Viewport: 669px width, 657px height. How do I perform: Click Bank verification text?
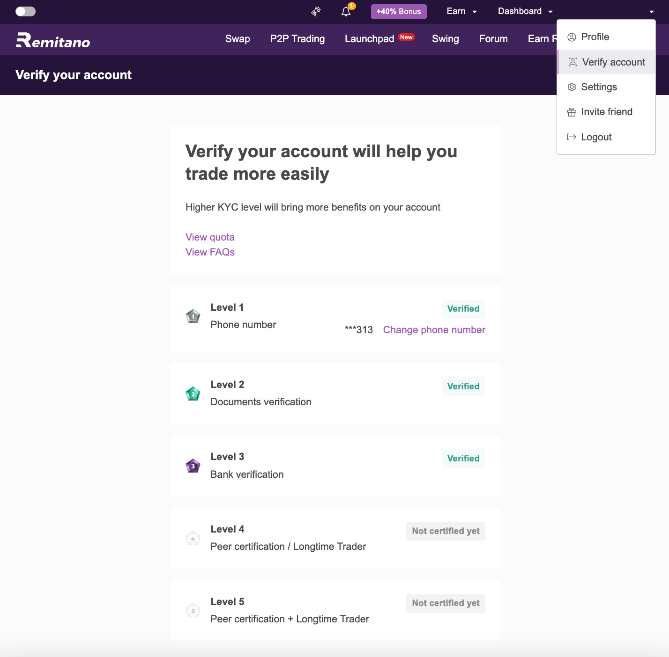[x=247, y=474]
